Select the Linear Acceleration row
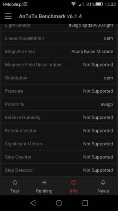Image resolution: width=118 pixels, height=211 pixels. click(x=59, y=38)
